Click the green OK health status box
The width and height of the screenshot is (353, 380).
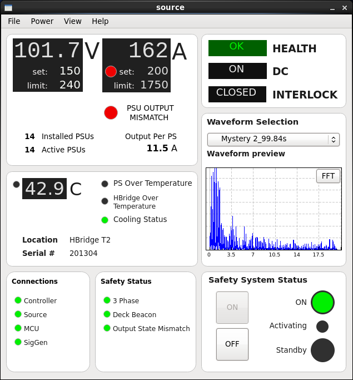click(237, 48)
